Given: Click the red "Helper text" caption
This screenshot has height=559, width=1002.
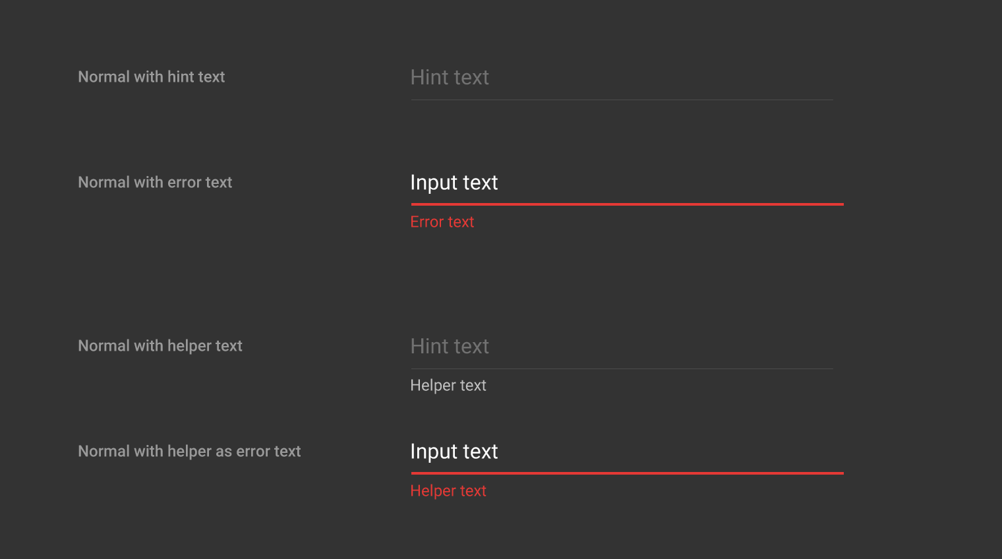Looking at the screenshot, I should [x=448, y=491].
